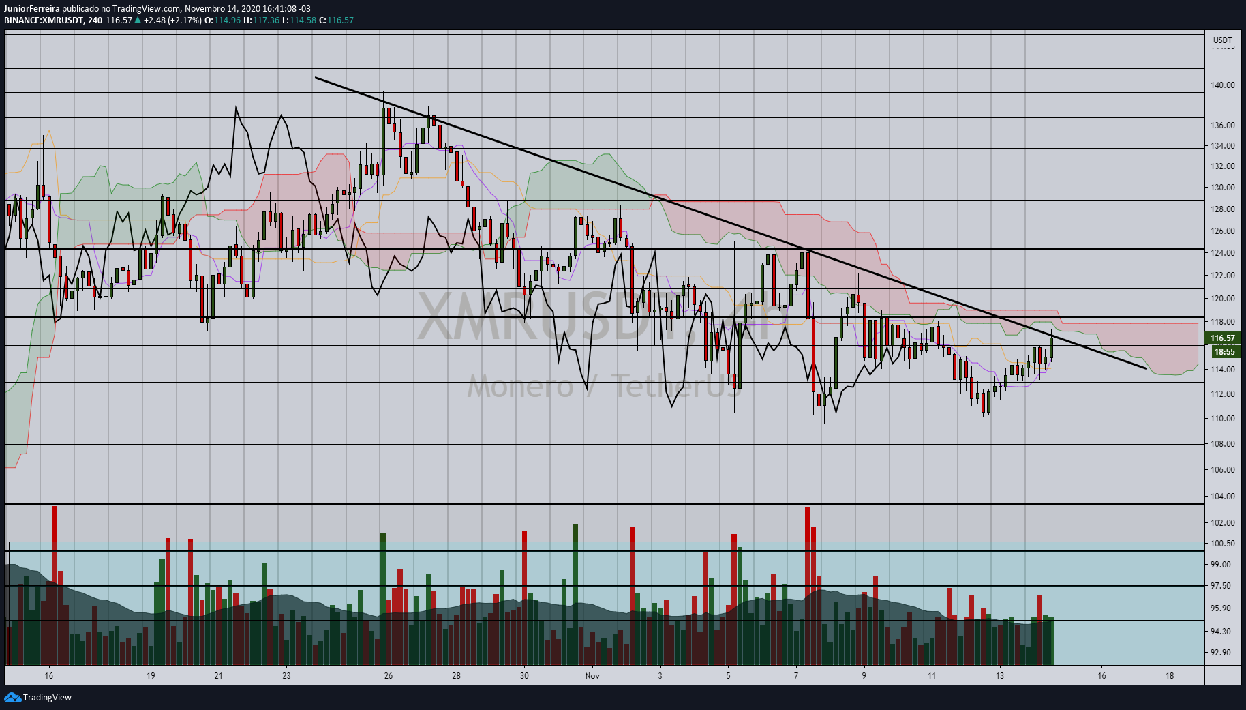Click the 110.00 price axis label
This screenshot has width=1246, height=710.
click(x=1223, y=419)
